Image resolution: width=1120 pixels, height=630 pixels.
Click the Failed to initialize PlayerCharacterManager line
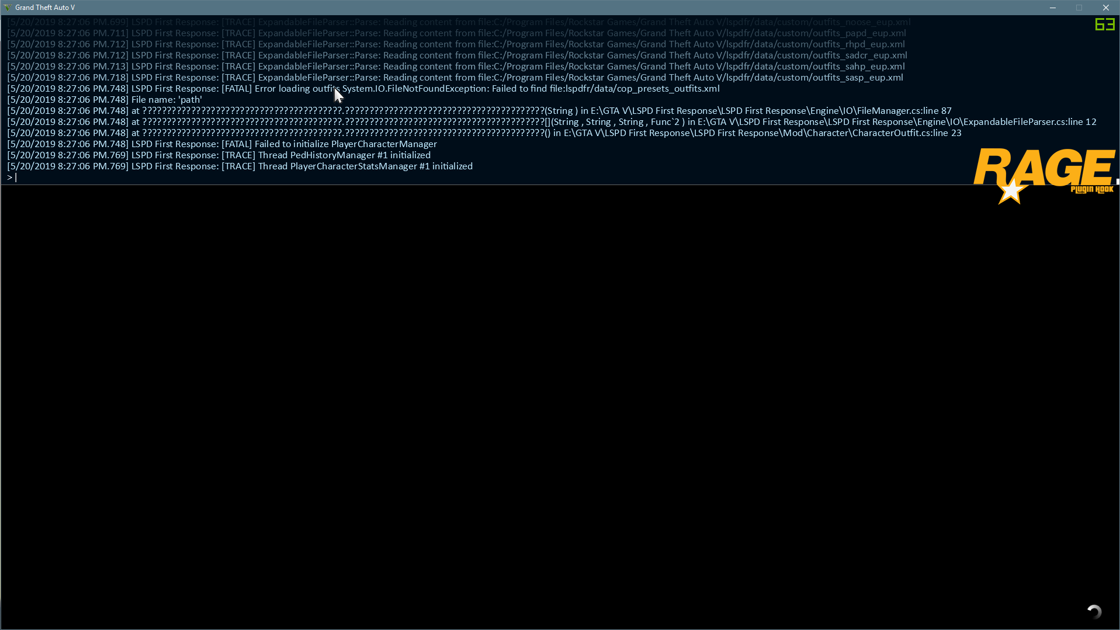pos(222,144)
